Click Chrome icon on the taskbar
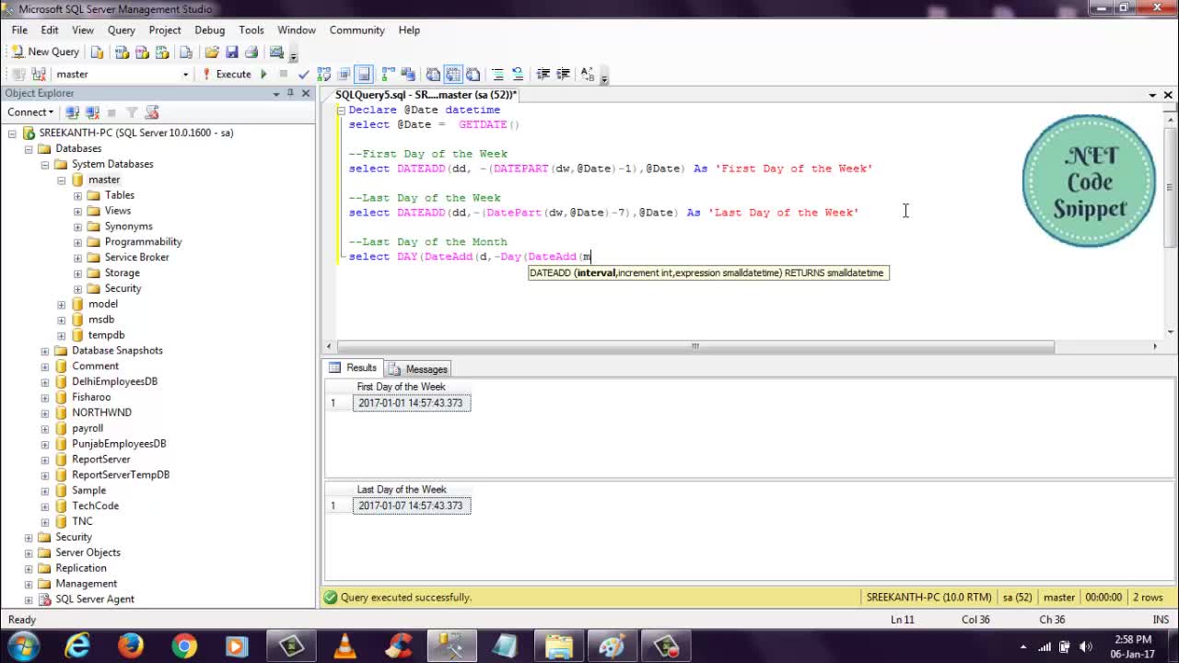The width and height of the screenshot is (1179, 663). tap(184, 646)
